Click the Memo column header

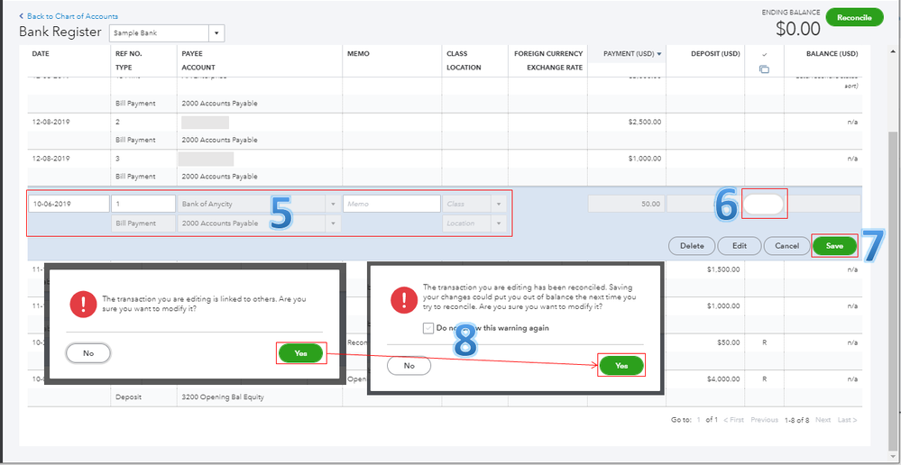(358, 54)
